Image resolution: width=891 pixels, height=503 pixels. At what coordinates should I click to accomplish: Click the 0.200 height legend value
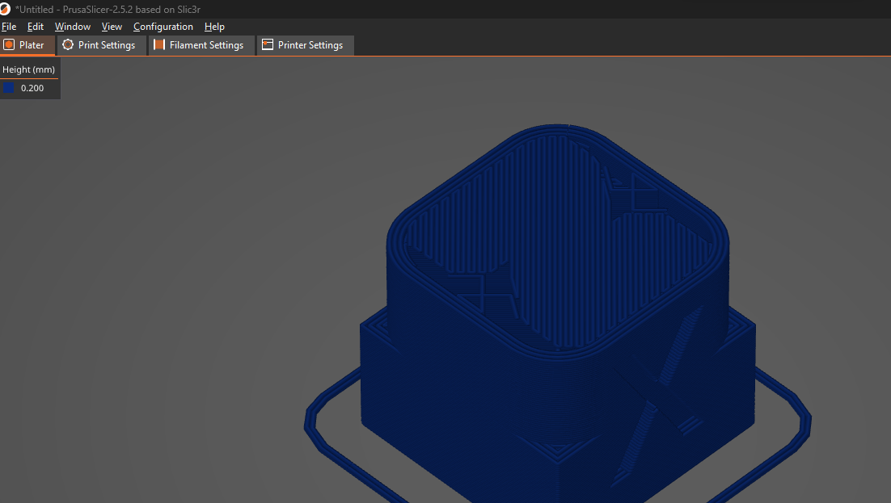click(x=32, y=88)
